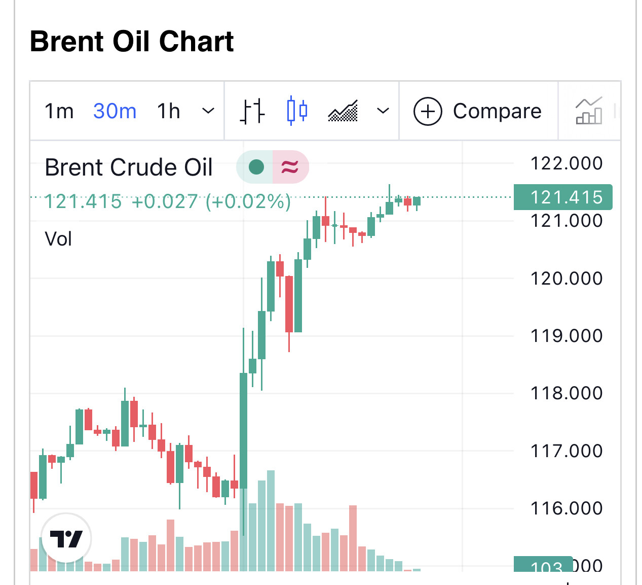Click the Compare button label
642x585 pixels.
coord(497,111)
